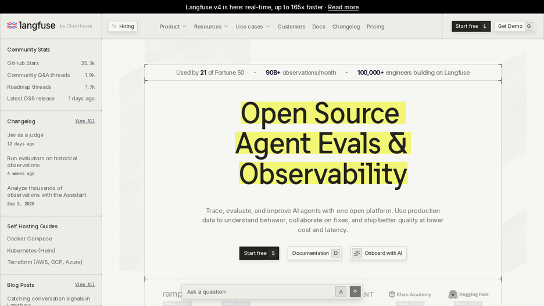Open the Terraform (AWS, GCP, Azure) guide
This screenshot has height=306, width=544.
(x=45, y=262)
